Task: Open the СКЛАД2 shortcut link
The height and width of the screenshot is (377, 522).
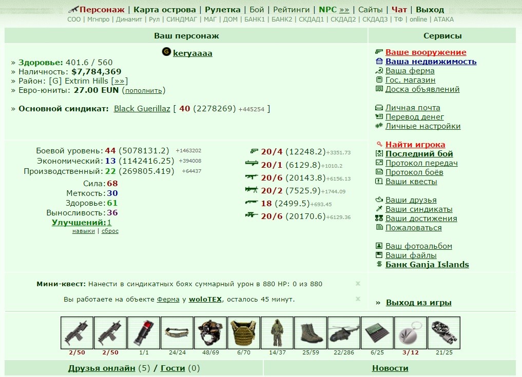Action: [343, 19]
